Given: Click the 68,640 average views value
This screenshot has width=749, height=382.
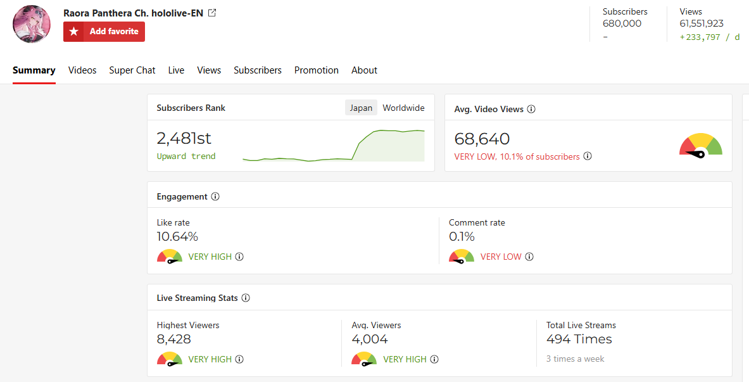Looking at the screenshot, I should (482, 139).
